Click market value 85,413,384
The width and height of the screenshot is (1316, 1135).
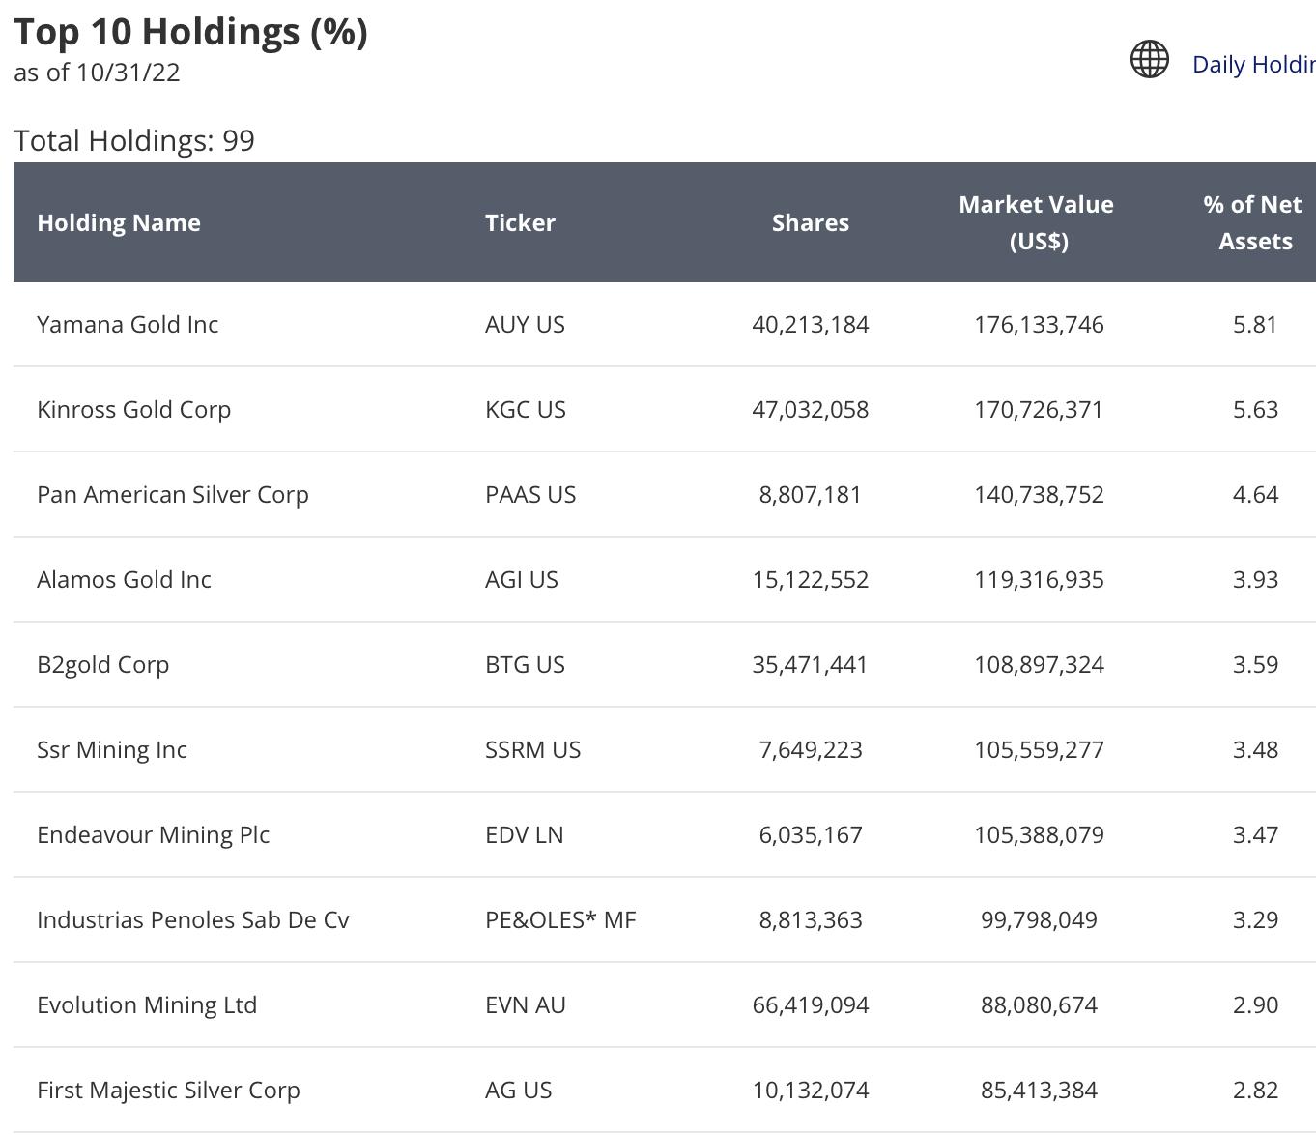coord(1039,1090)
